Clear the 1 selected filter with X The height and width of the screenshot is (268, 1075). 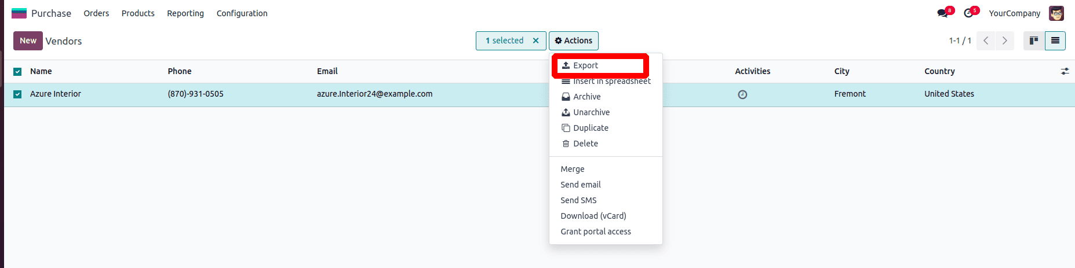[x=536, y=41]
